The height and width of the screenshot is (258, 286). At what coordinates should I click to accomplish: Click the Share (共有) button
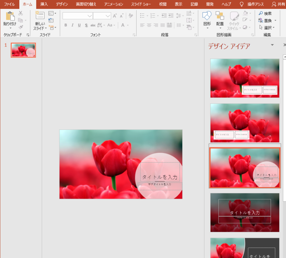278,4
